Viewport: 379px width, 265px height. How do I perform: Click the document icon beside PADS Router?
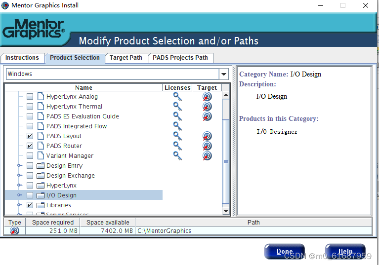[x=41, y=146]
